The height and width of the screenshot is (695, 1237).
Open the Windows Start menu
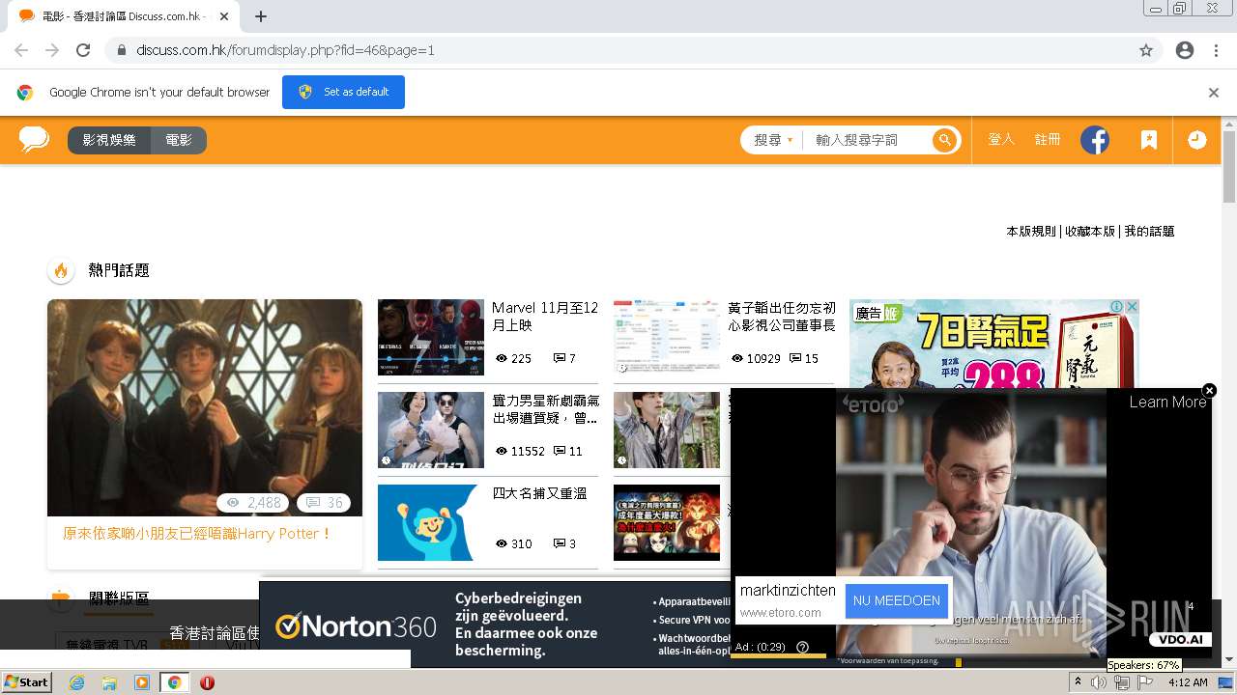(x=26, y=682)
